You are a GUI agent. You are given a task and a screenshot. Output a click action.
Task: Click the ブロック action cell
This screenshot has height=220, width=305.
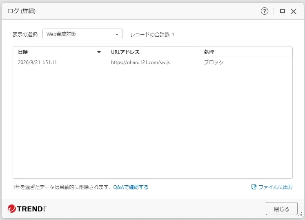coord(214,62)
